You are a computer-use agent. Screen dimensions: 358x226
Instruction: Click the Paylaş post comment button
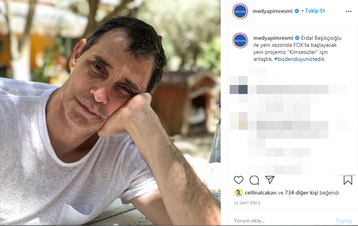pos(344,220)
